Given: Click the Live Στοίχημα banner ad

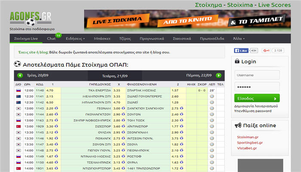Looking at the screenshot, I should pos(187,20).
